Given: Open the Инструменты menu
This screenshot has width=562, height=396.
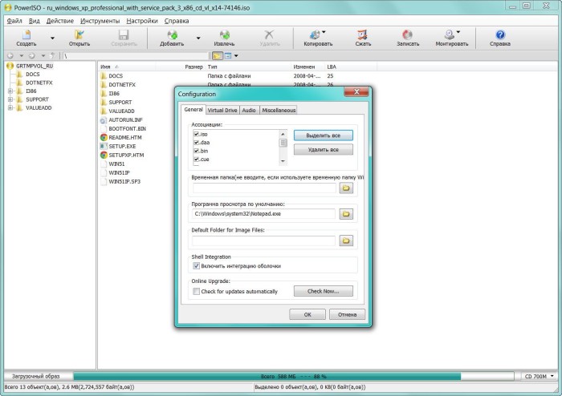Looking at the screenshot, I should click(100, 20).
